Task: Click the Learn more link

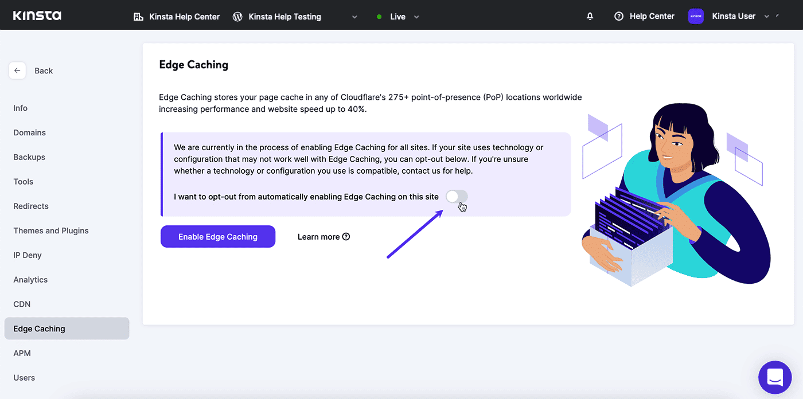Action: click(x=318, y=236)
